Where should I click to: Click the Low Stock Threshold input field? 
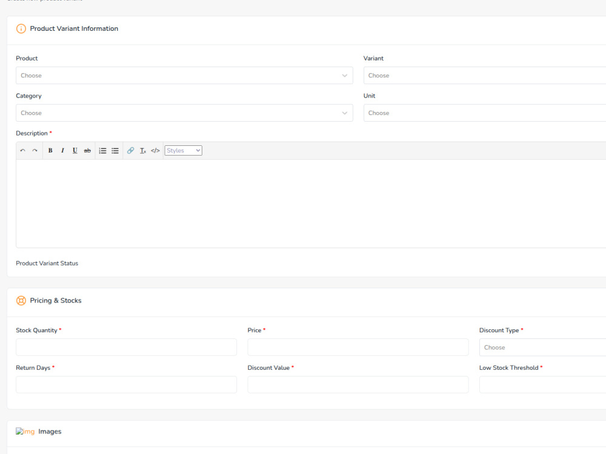coord(542,384)
